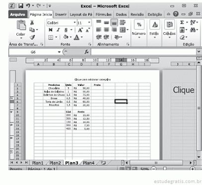Open the font size 11 dropdown

pyautogui.click(x=89, y=23)
